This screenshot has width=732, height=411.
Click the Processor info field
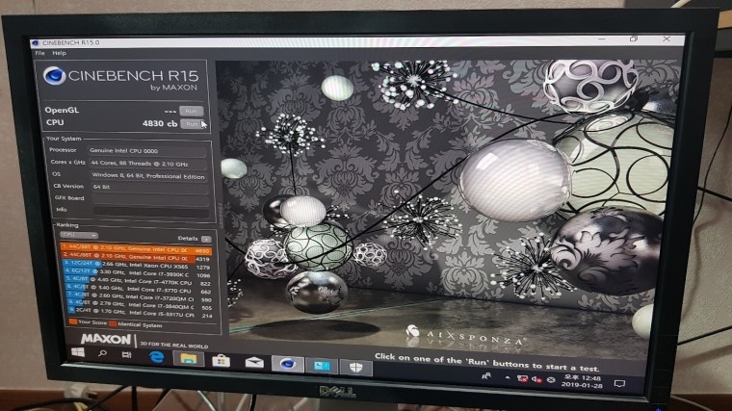(147, 151)
